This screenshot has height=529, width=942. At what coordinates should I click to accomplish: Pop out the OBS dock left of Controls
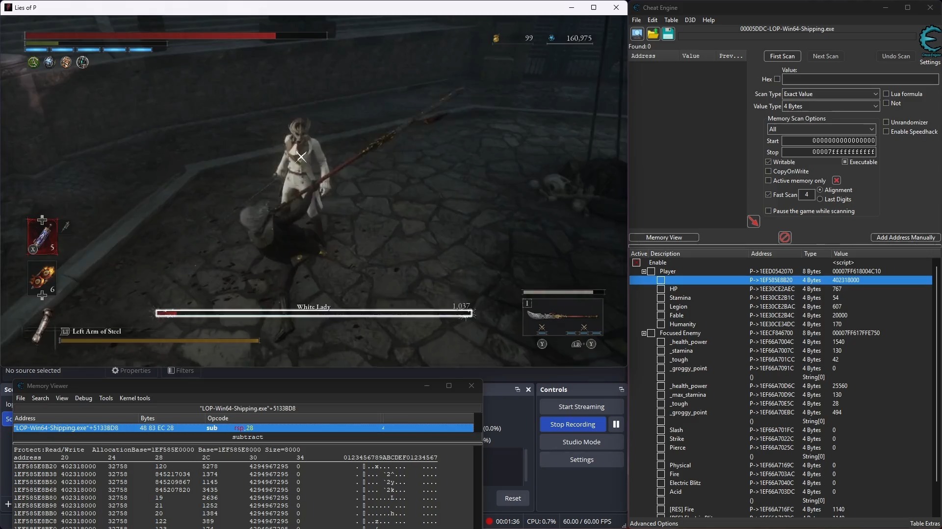click(x=517, y=389)
